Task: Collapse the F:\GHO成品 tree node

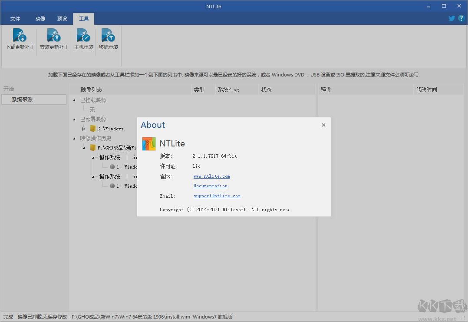Action: click(83, 148)
